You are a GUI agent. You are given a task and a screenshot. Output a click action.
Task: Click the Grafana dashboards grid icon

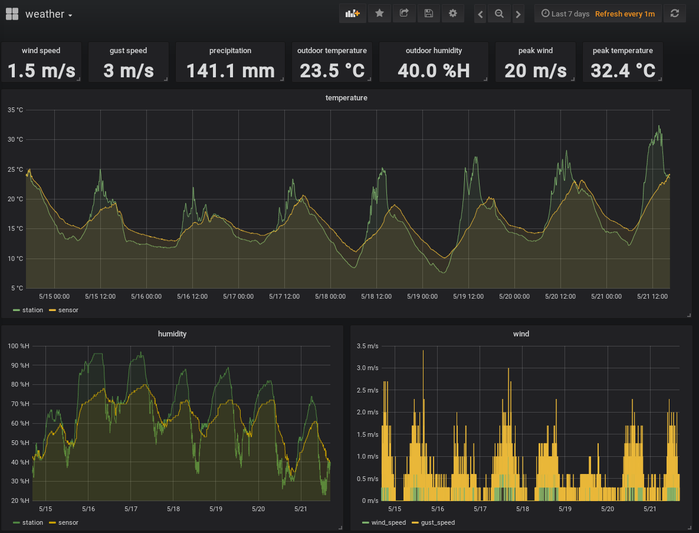[x=12, y=14]
